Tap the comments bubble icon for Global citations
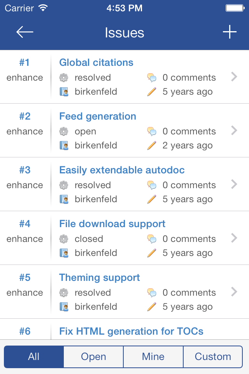Screen dimensions: 249x374 tap(152, 78)
